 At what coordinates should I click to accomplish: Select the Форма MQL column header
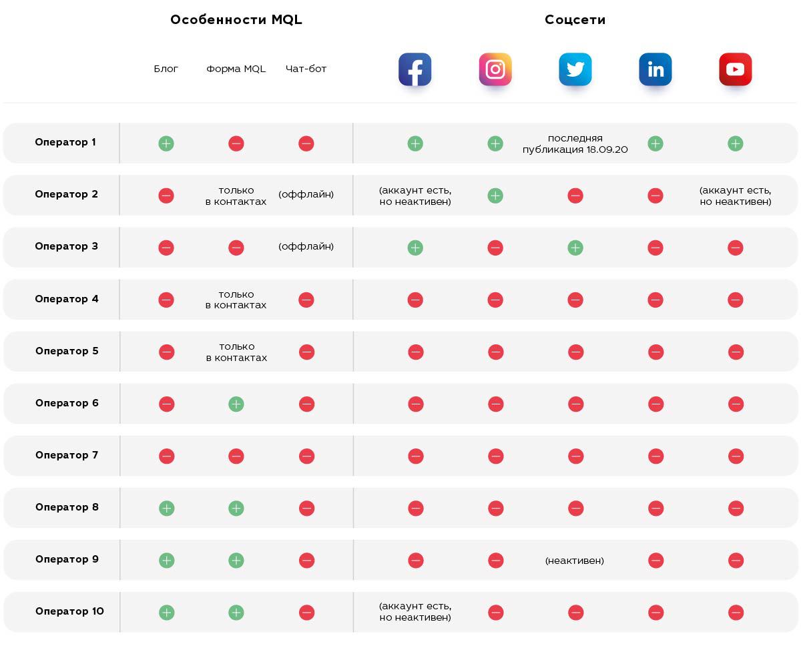coord(236,69)
